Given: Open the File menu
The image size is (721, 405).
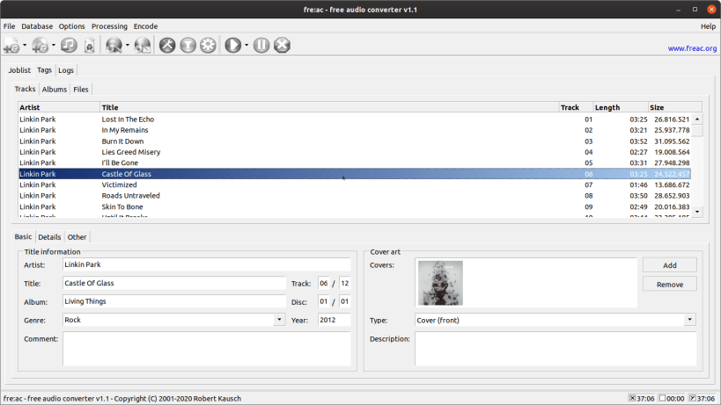Looking at the screenshot, I should [x=9, y=26].
